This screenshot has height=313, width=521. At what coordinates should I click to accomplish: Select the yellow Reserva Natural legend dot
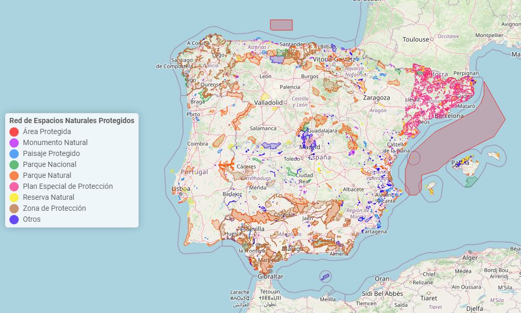click(15, 197)
